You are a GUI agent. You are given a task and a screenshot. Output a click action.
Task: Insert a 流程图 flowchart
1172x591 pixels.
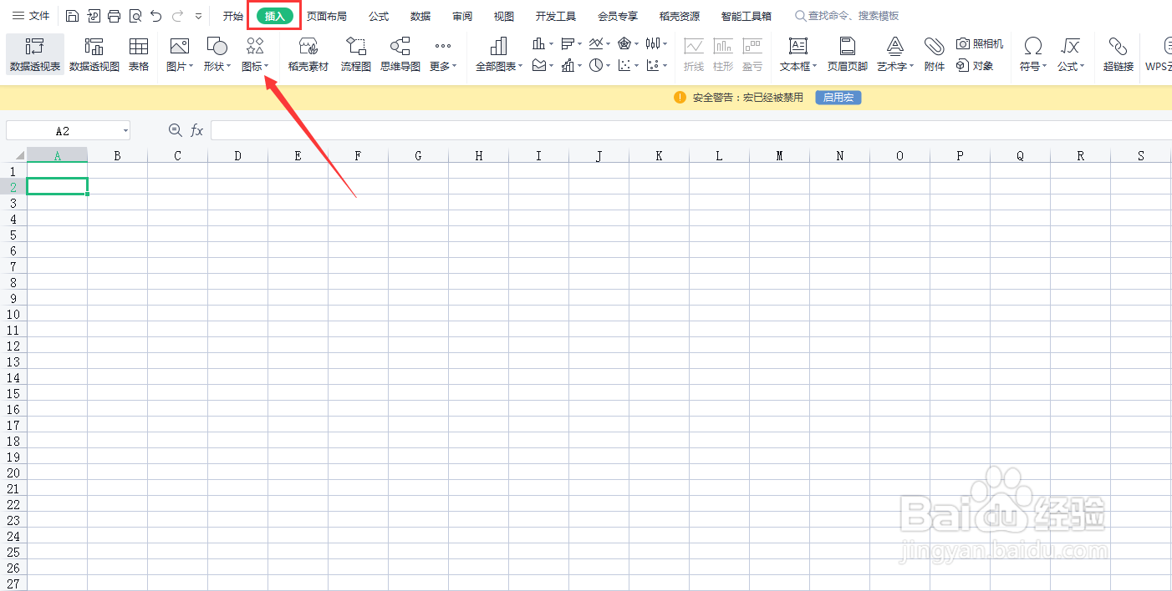tap(356, 54)
